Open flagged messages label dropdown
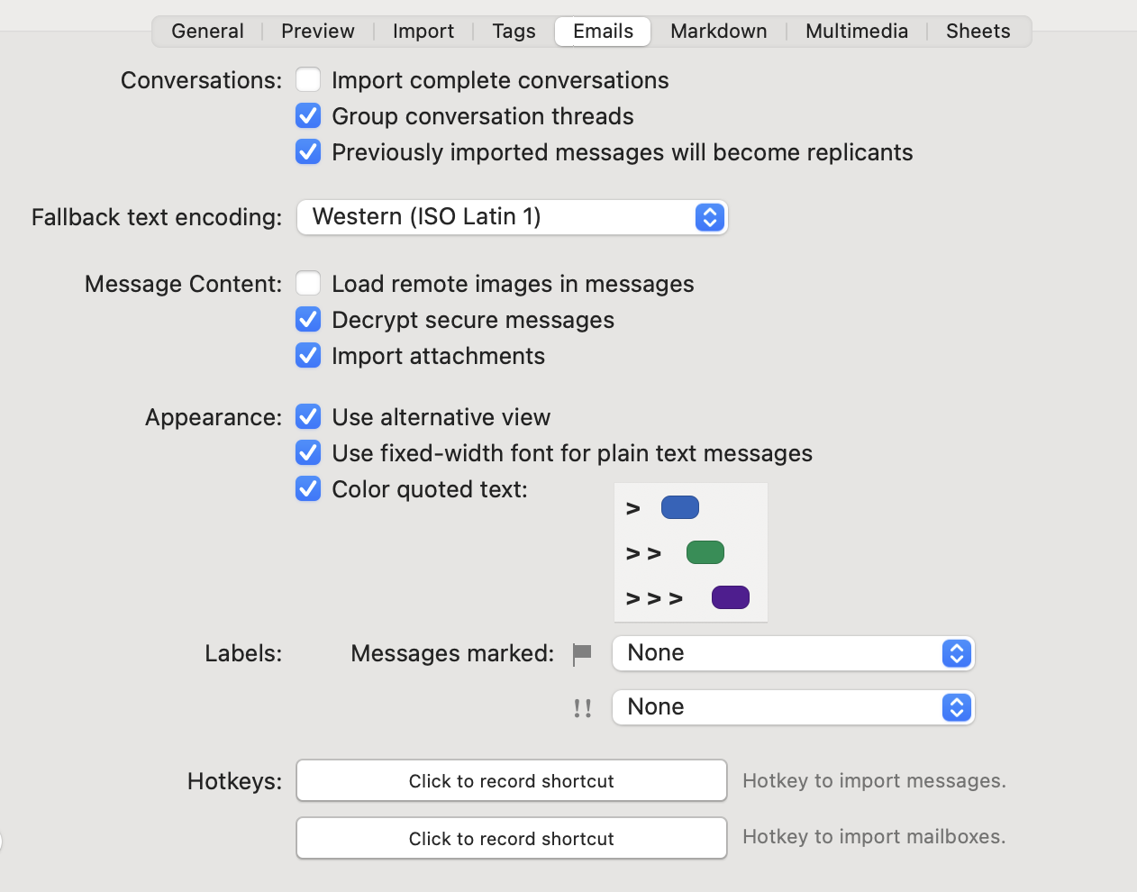 793,653
